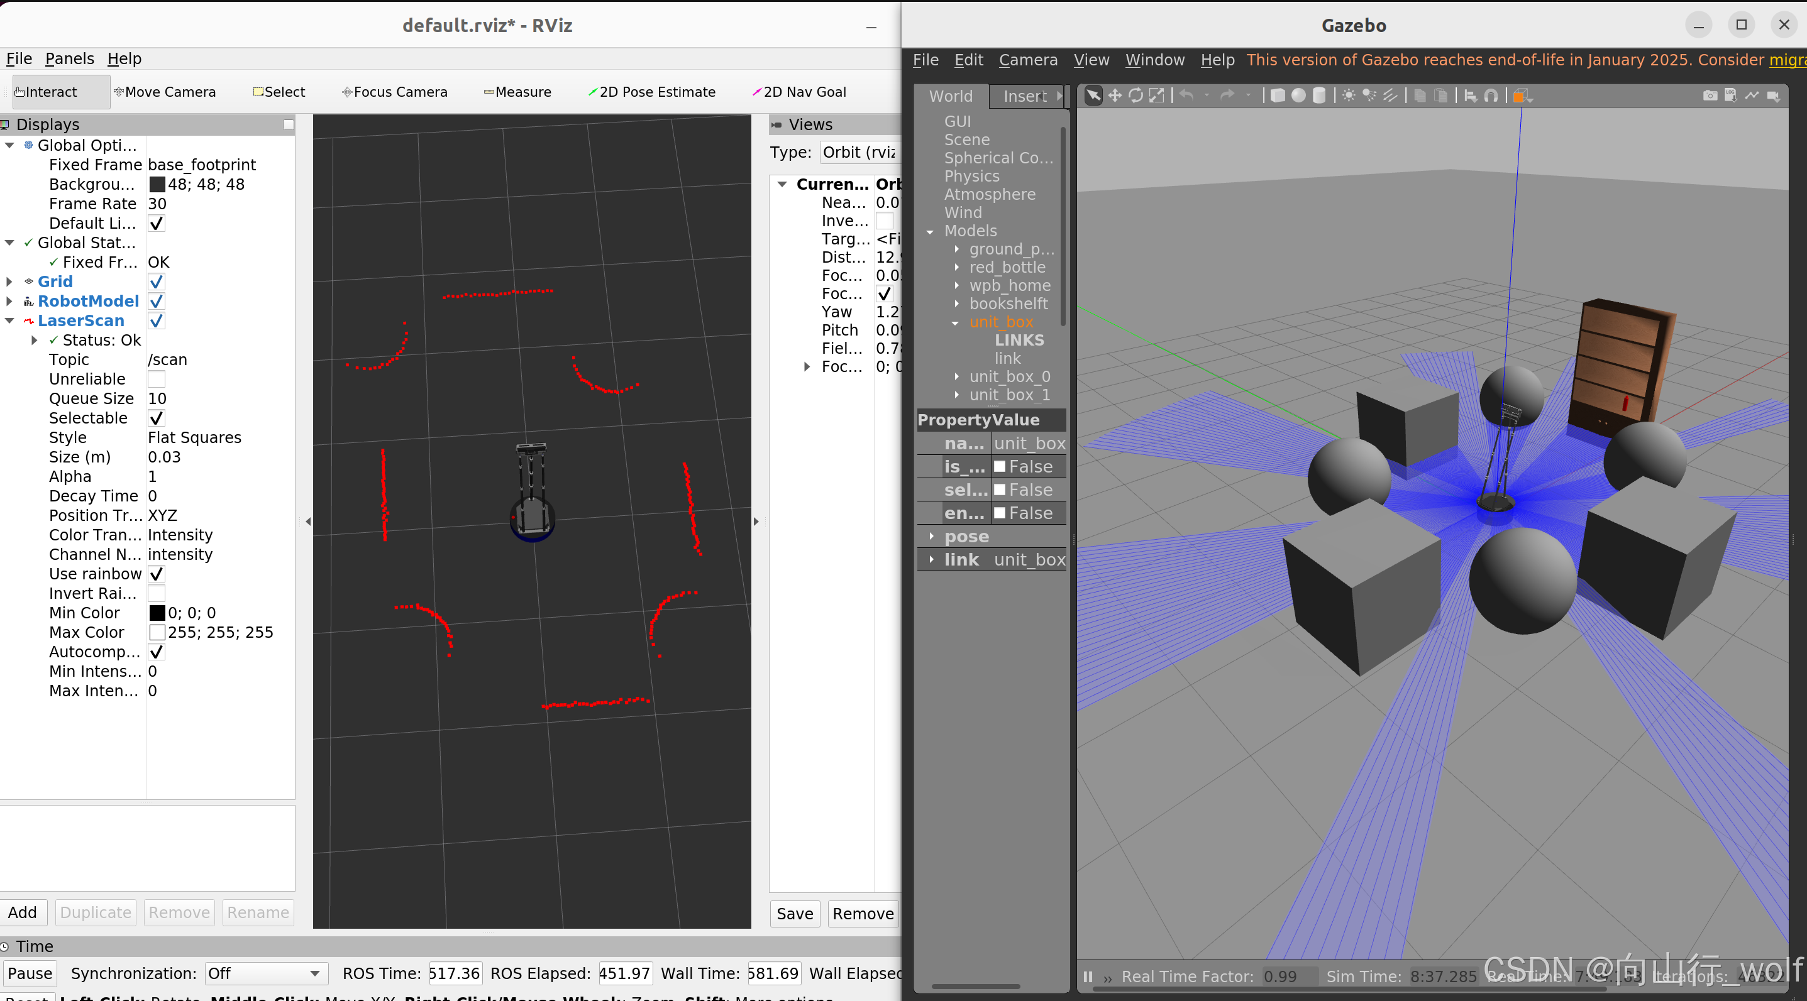The image size is (1807, 1001).
Task: Step the Gazebo simulation forward
Action: coord(1108,978)
